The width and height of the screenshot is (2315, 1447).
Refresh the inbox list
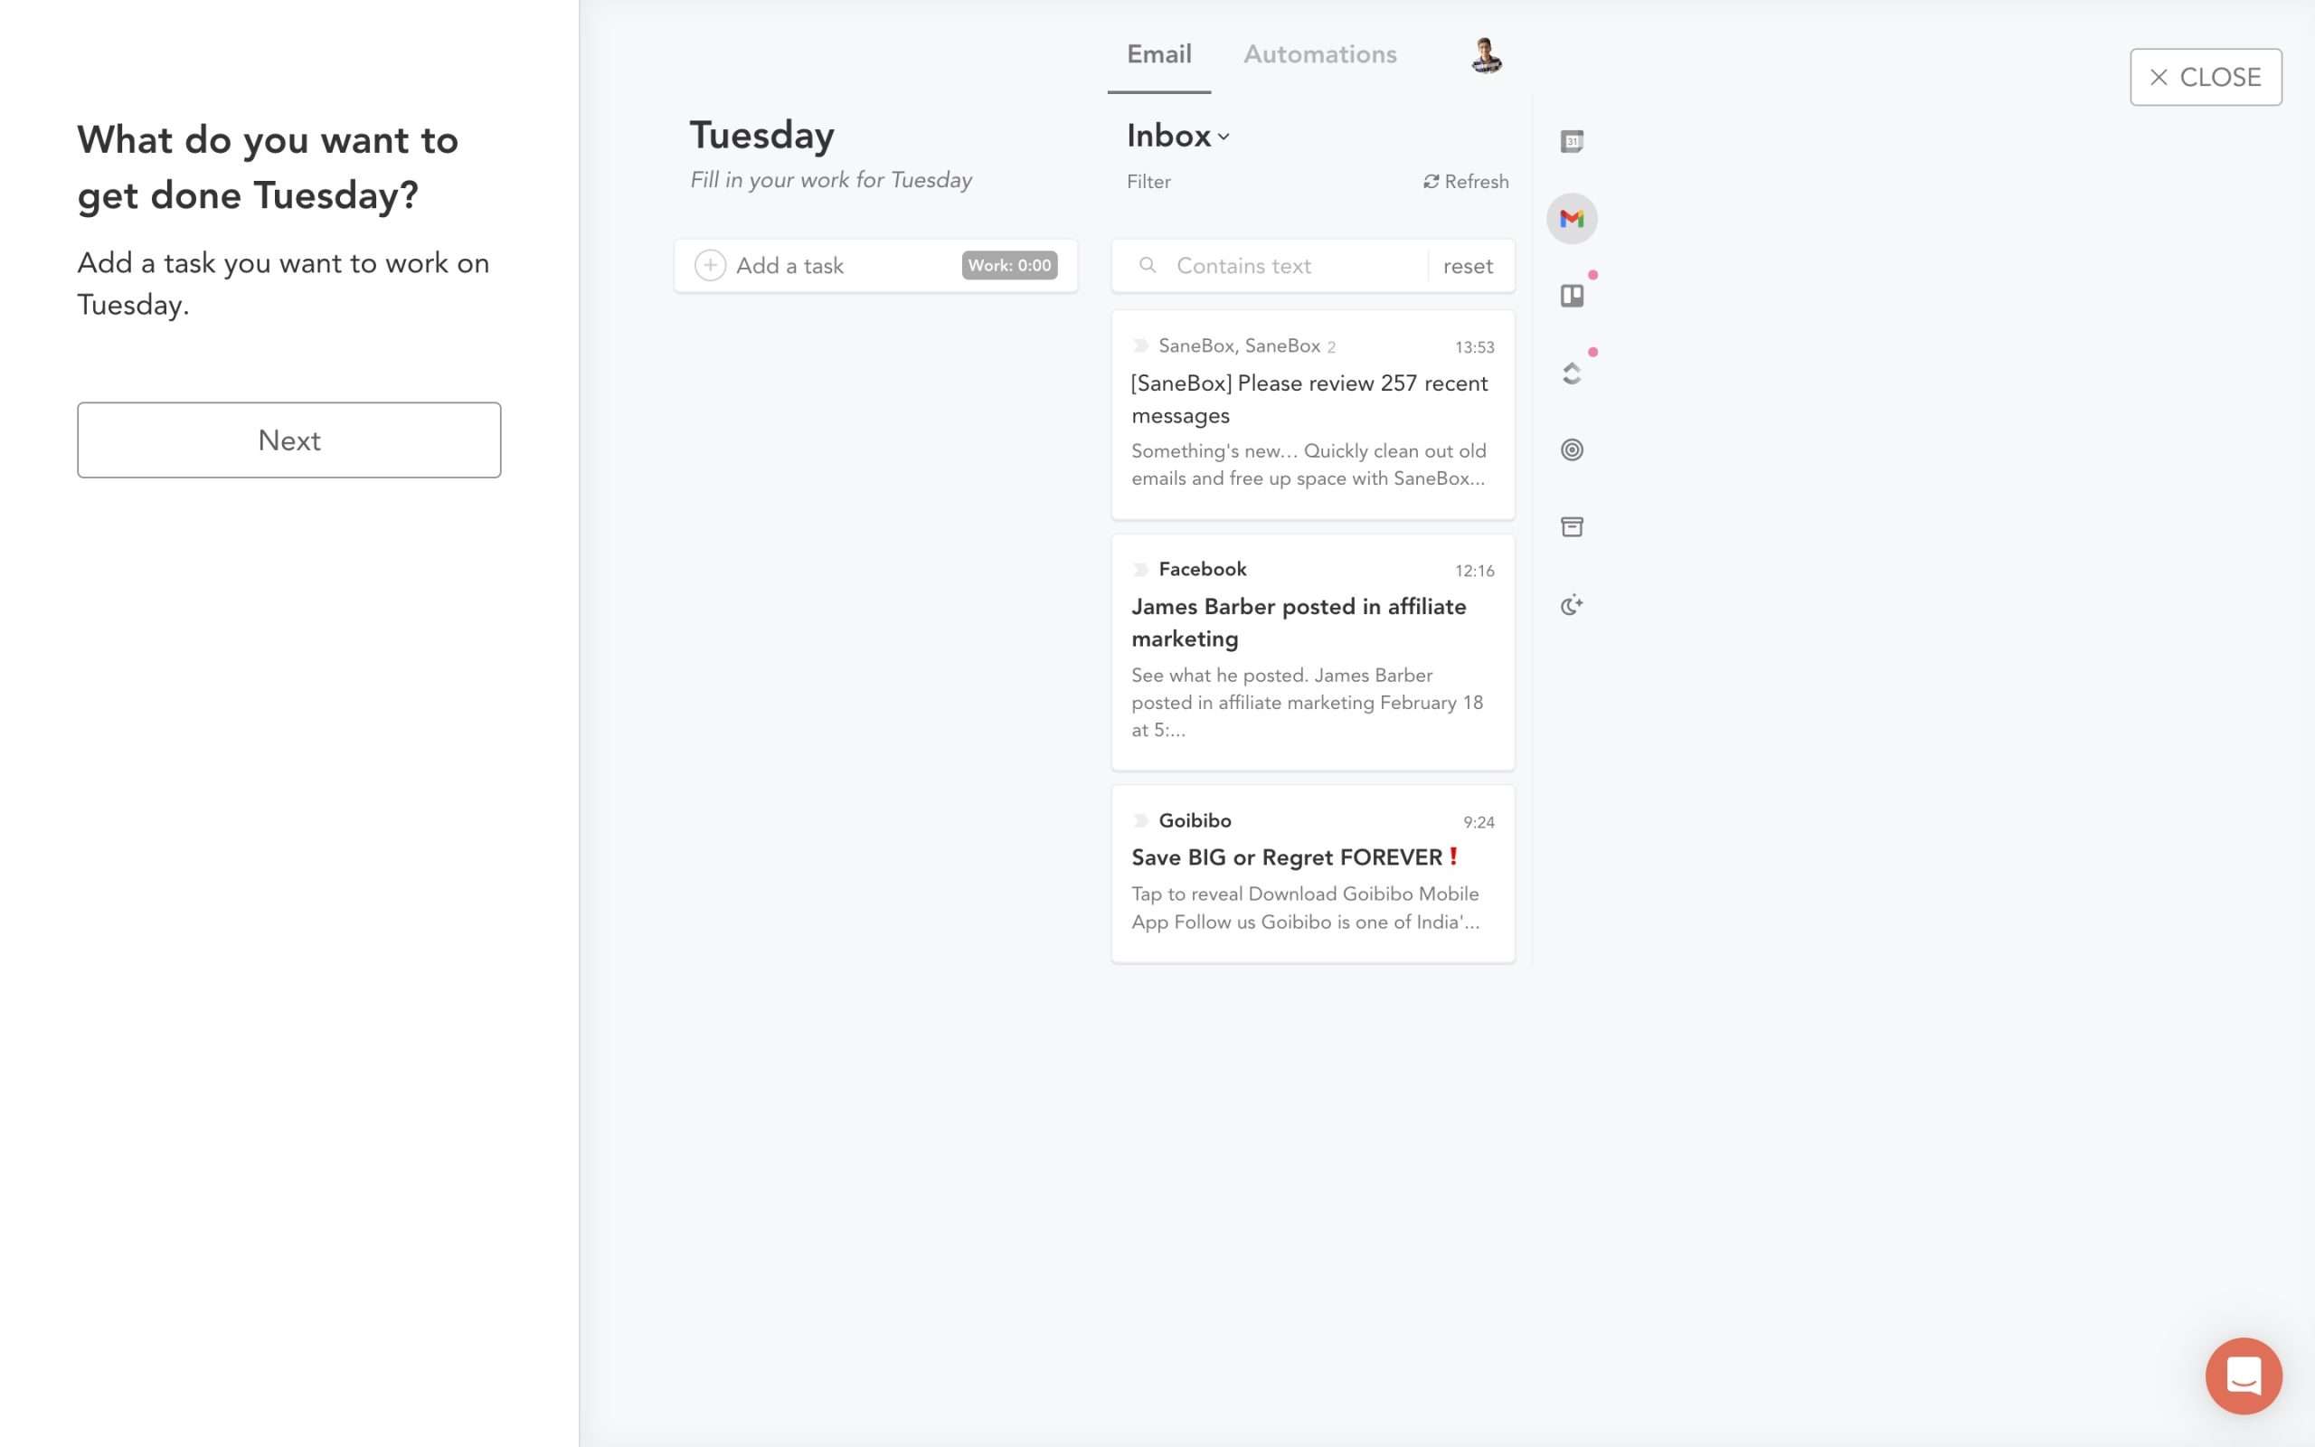[1466, 182]
